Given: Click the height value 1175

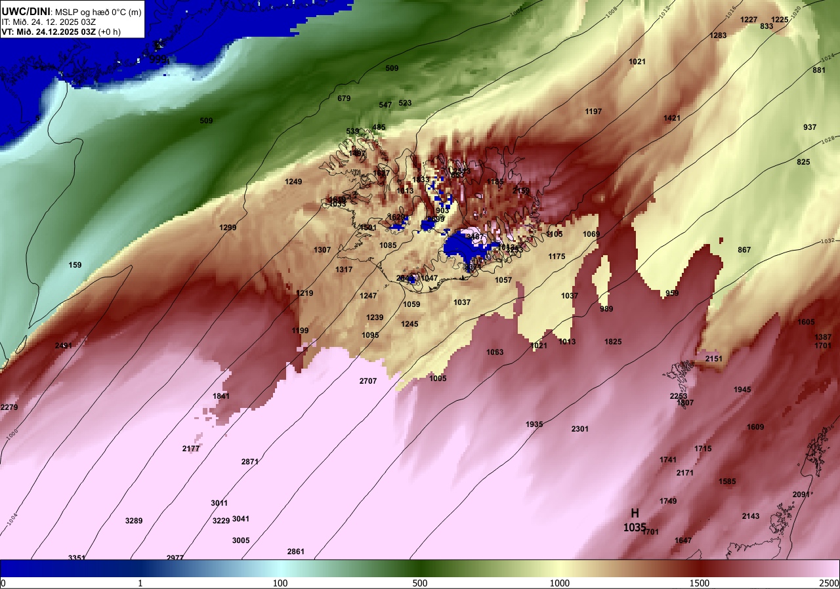Looking at the screenshot, I should pos(556,256).
